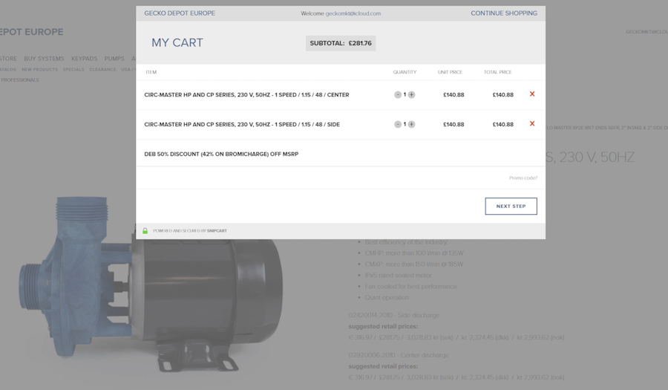Click the geckomkt@icloud.com account link
Screen dimensions: 668x390
pyautogui.click(x=353, y=13)
